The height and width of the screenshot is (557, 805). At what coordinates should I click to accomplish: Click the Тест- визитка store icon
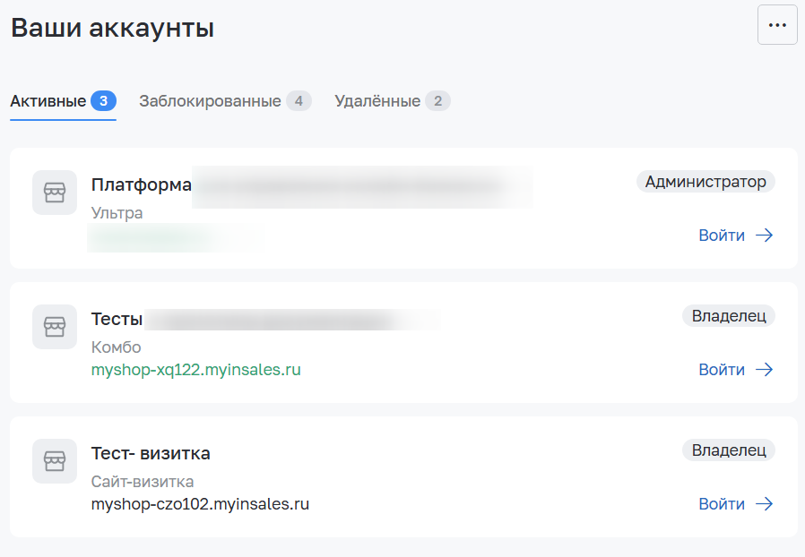[55, 461]
